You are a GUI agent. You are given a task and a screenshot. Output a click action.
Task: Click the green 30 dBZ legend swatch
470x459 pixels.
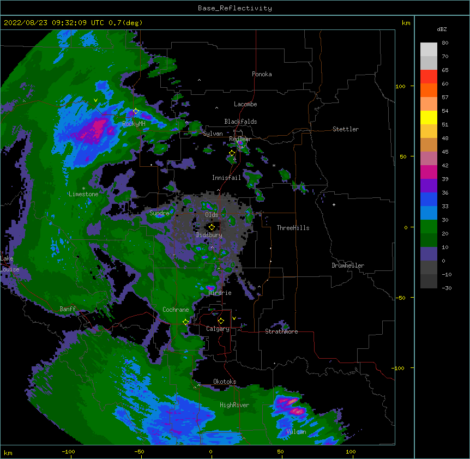(x=429, y=227)
